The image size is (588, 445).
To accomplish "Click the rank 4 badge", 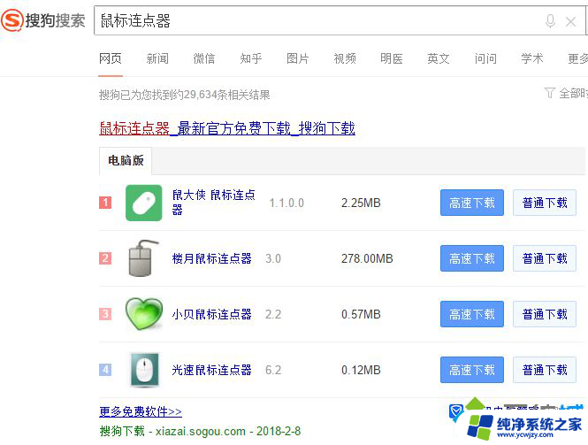I will [105, 370].
